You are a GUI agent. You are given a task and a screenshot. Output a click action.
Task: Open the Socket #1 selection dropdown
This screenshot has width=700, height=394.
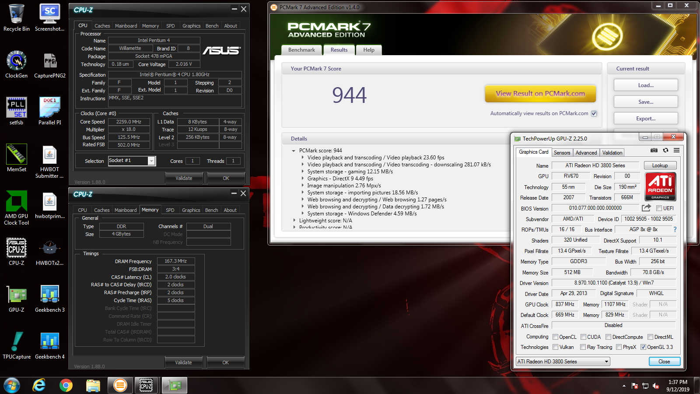click(151, 161)
